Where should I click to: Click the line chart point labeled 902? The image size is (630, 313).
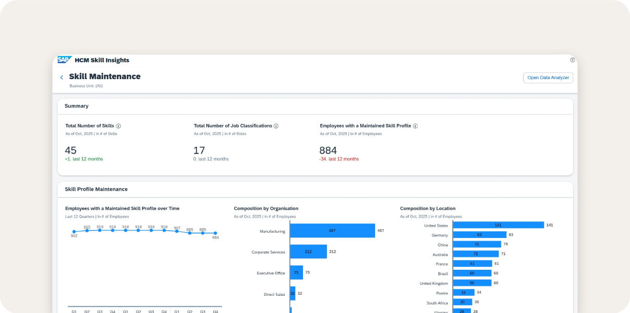(x=74, y=232)
